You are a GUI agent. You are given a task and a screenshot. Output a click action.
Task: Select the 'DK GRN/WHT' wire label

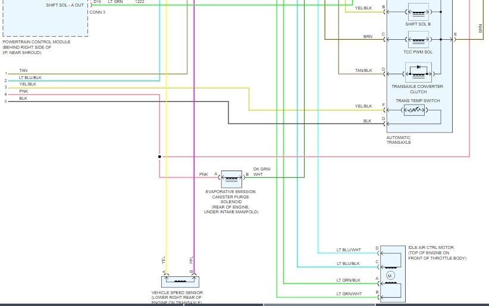pos(262,172)
